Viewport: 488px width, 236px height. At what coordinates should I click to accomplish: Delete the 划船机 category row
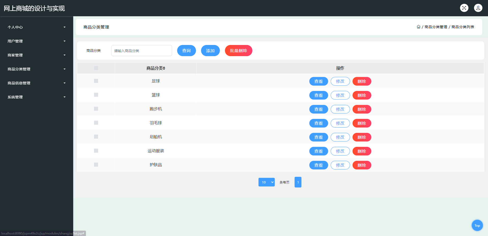pyautogui.click(x=362, y=137)
